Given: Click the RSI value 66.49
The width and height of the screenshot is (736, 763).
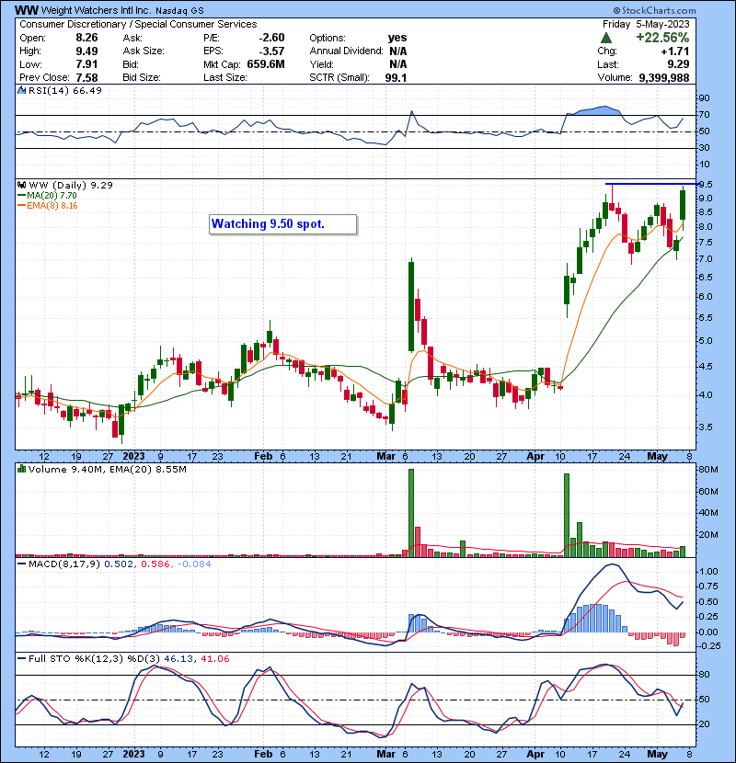Looking at the screenshot, I should 86,90.
